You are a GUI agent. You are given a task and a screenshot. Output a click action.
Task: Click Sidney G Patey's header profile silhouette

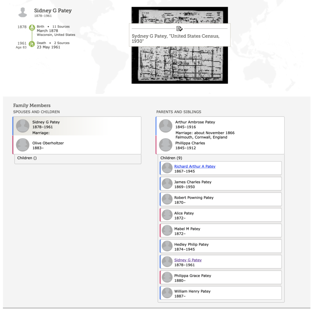tap(23, 12)
